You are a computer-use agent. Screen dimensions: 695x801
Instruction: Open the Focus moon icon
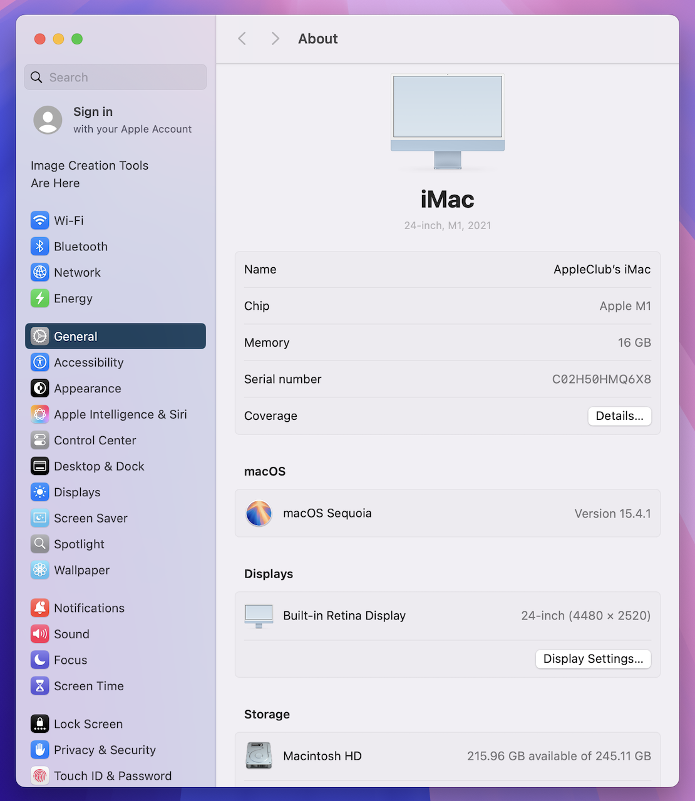[x=40, y=660]
